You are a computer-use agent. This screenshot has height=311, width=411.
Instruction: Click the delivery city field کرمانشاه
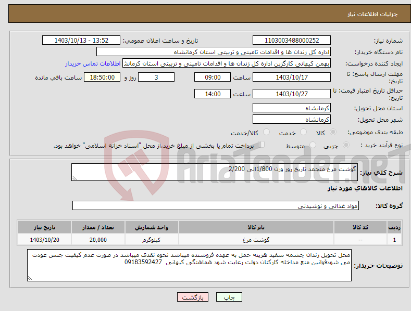click(x=292, y=120)
